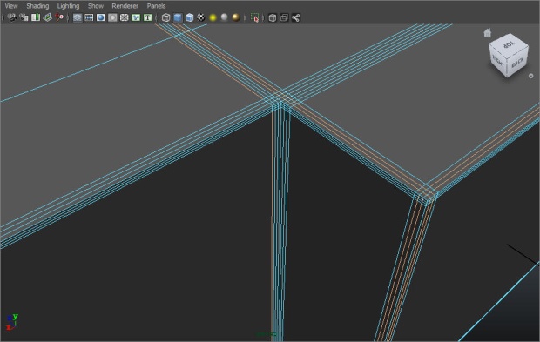The height and width of the screenshot is (342, 540).
Task: Switch to Smooth Shade All mode
Action: coord(178,17)
